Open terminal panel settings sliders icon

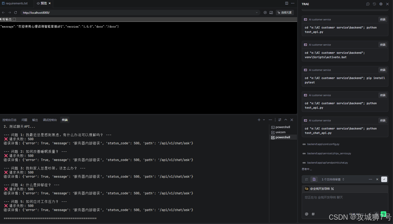click(x=280, y=120)
